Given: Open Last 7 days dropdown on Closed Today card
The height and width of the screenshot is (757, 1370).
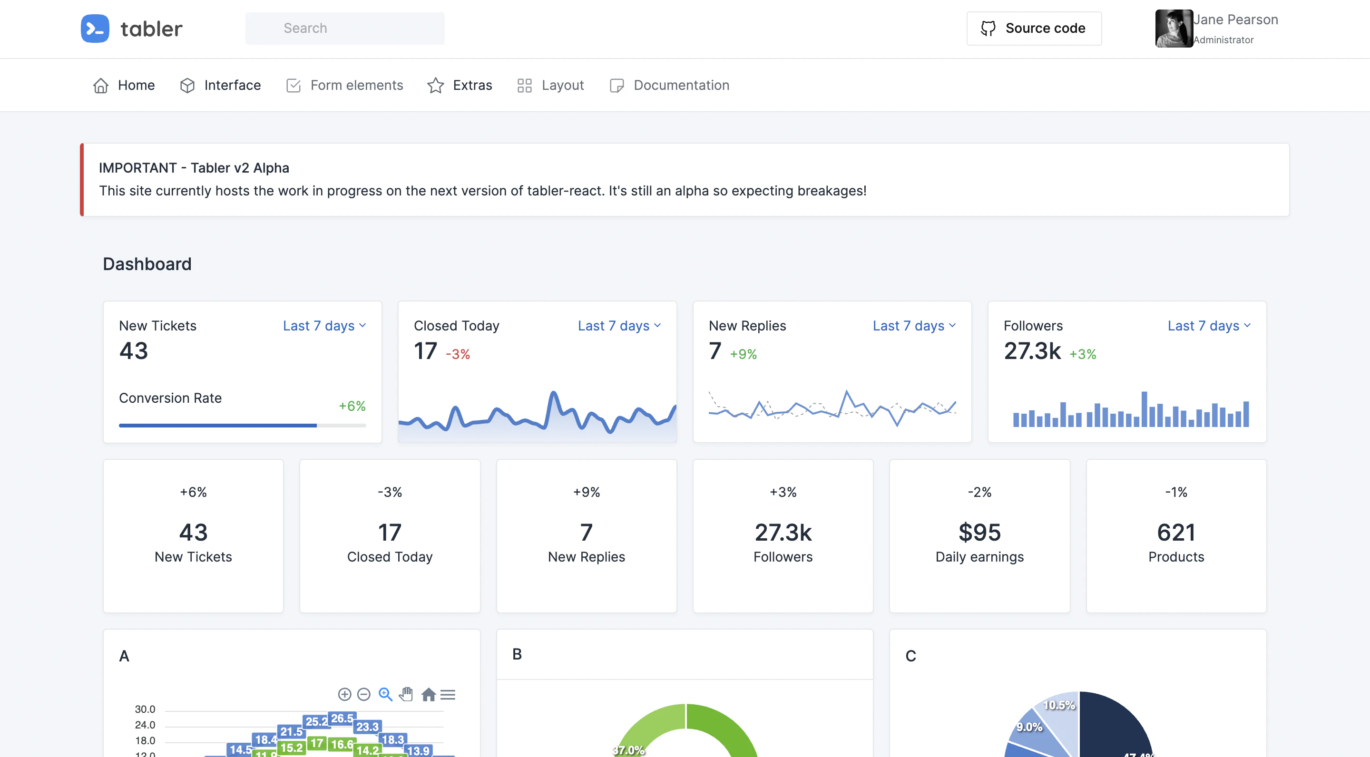Looking at the screenshot, I should pyautogui.click(x=619, y=325).
